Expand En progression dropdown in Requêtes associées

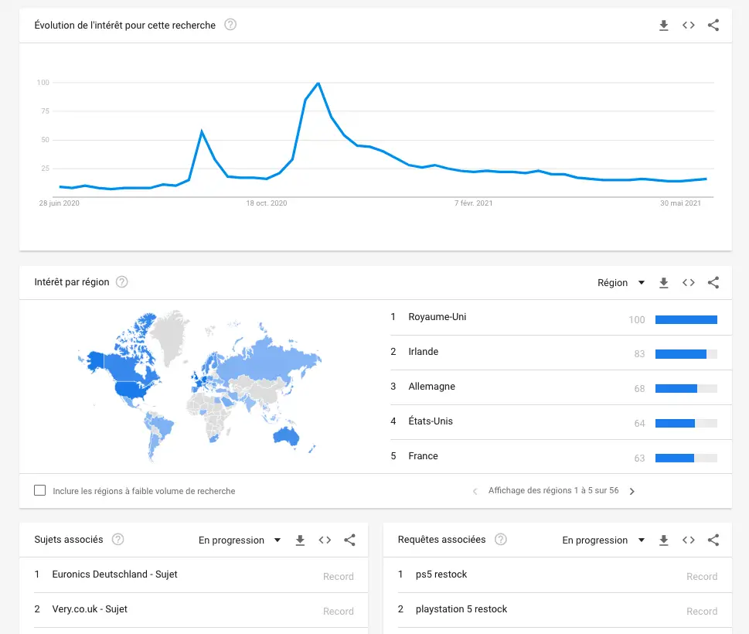point(604,540)
